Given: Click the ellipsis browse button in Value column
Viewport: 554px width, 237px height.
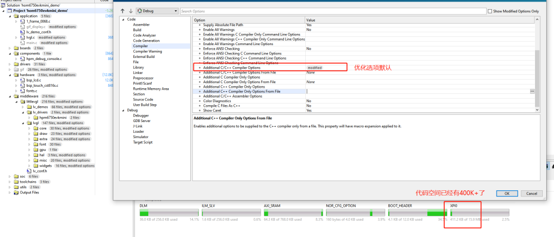Looking at the screenshot, I should tap(532, 91).
